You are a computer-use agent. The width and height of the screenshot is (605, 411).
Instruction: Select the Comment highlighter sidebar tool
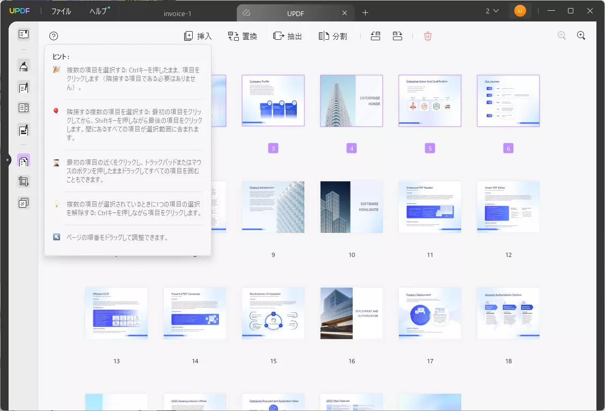click(24, 67)
